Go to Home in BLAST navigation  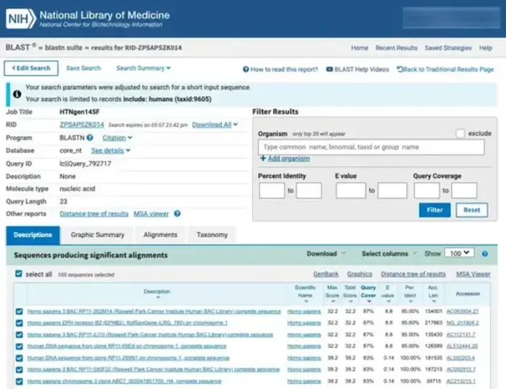pyautogui.click(x=359, y=48)
